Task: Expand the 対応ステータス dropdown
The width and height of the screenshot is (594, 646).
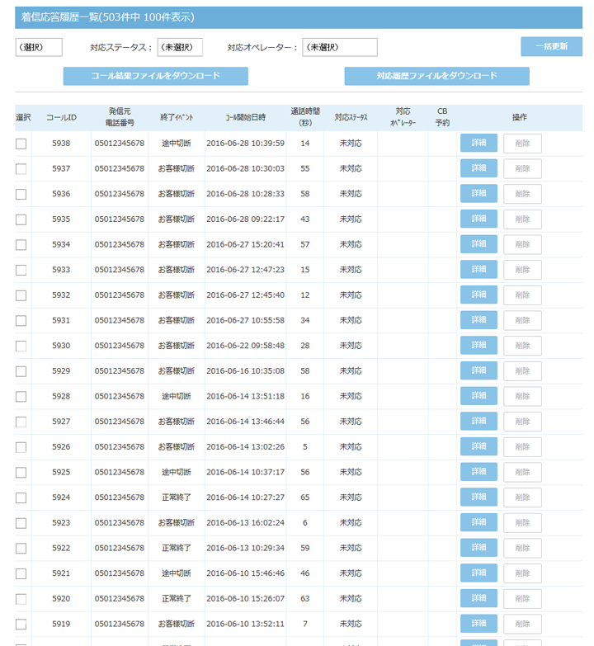Action: point(180,48)
